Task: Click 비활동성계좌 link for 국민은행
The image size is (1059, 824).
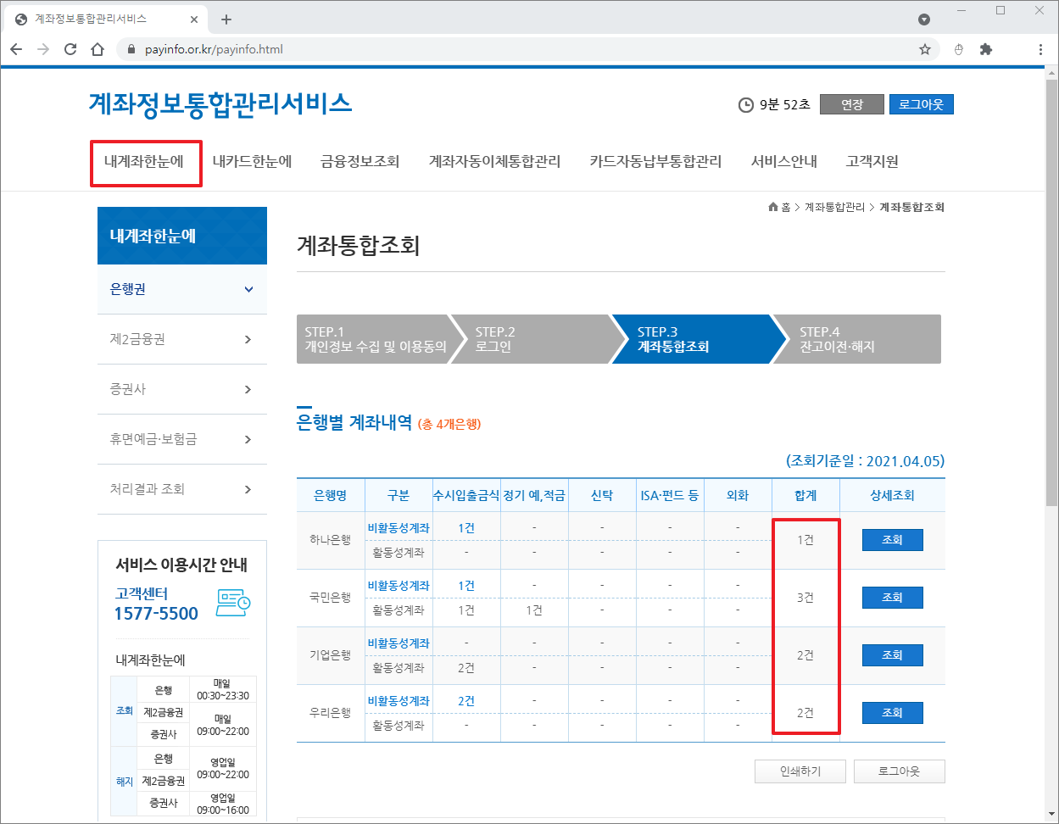Action: [x=399, y=585]
